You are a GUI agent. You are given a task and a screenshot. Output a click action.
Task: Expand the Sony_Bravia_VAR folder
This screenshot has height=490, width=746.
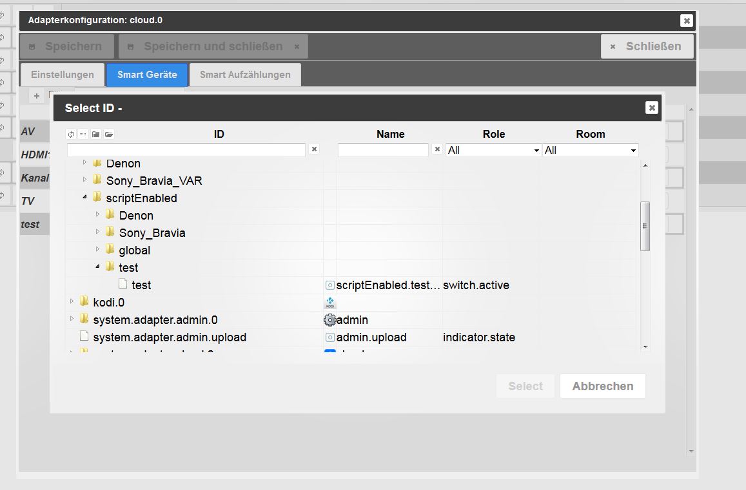[84, 180]
